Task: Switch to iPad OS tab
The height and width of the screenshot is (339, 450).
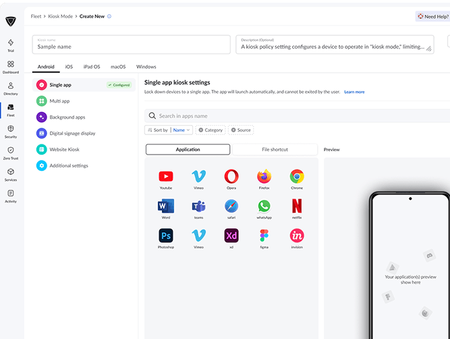Action: [x=92, y=67]
